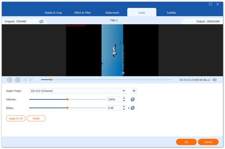Apply delay setting to all icon

(x=133, y=108)
